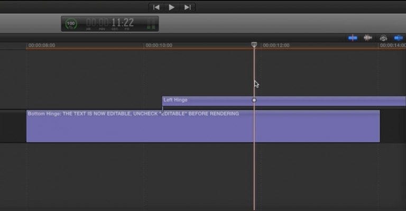Click the playhead handle on the ruler
The height and width of the screenshot is (211, 406).
click(x=254, y=45)
